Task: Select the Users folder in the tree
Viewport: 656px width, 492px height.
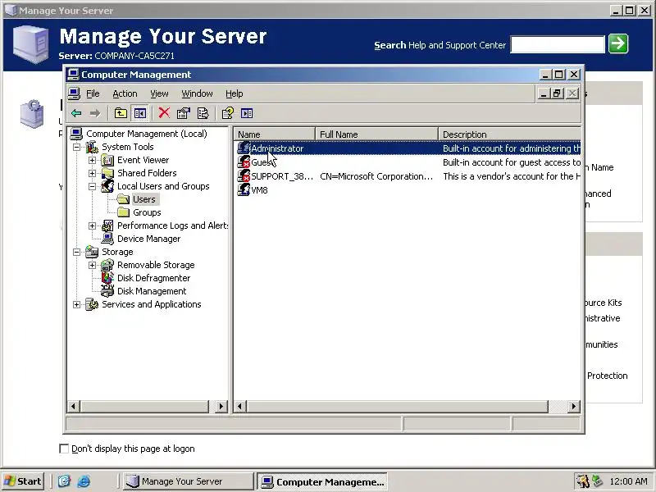Action: click(x=144, y=199)
